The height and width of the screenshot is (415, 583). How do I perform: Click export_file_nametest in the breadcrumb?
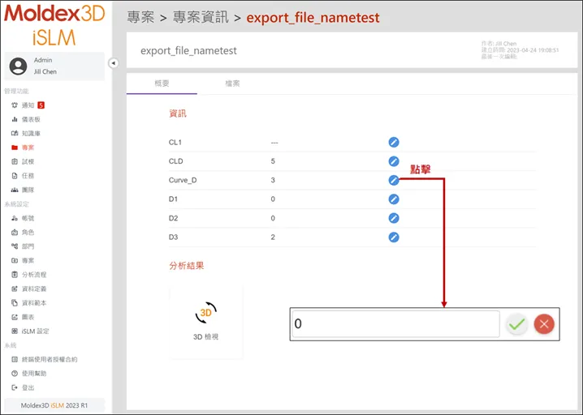(x=313, y=18)
